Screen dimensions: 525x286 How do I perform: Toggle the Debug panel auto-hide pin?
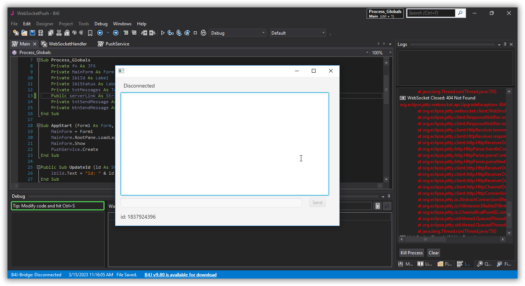click(x=389, y=196)
